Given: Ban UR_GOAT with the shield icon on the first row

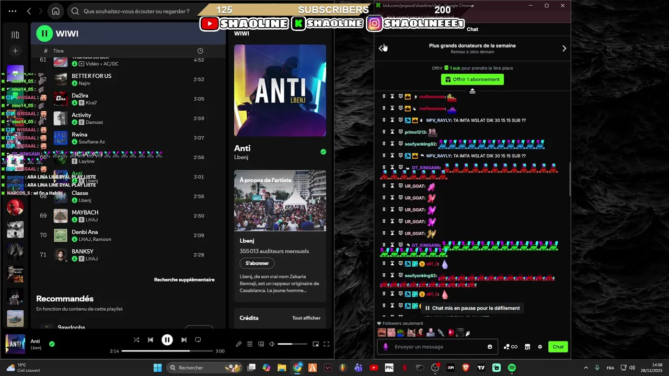Looking at the screenshot, I should coord(400,186).
